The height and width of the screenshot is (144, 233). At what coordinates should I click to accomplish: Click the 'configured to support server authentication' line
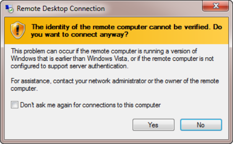point(70,66)
